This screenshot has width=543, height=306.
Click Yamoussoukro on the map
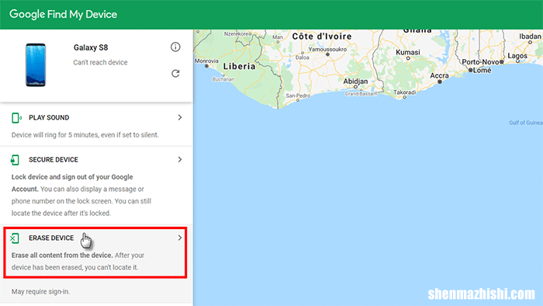[327, 49]
